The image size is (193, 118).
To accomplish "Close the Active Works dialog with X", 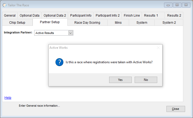I will (158, 48).
